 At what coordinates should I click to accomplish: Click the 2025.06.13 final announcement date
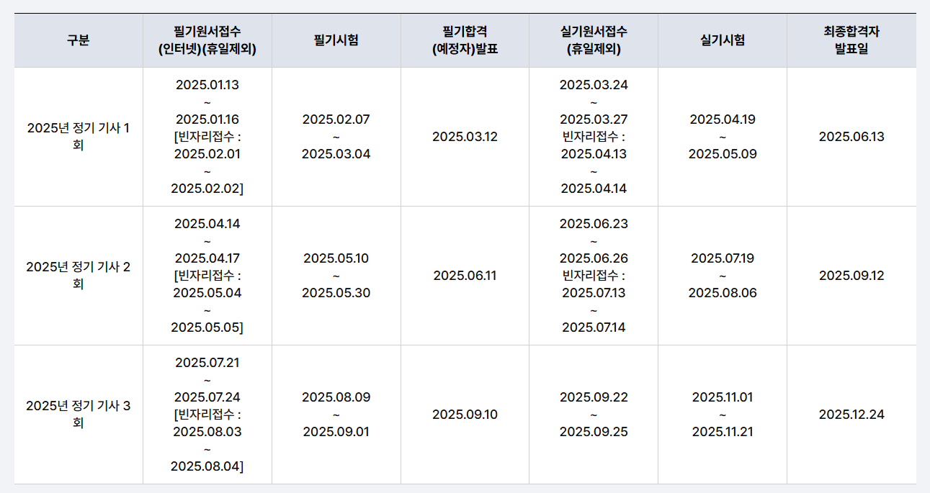pyautogui.click(x=851, y=137)
